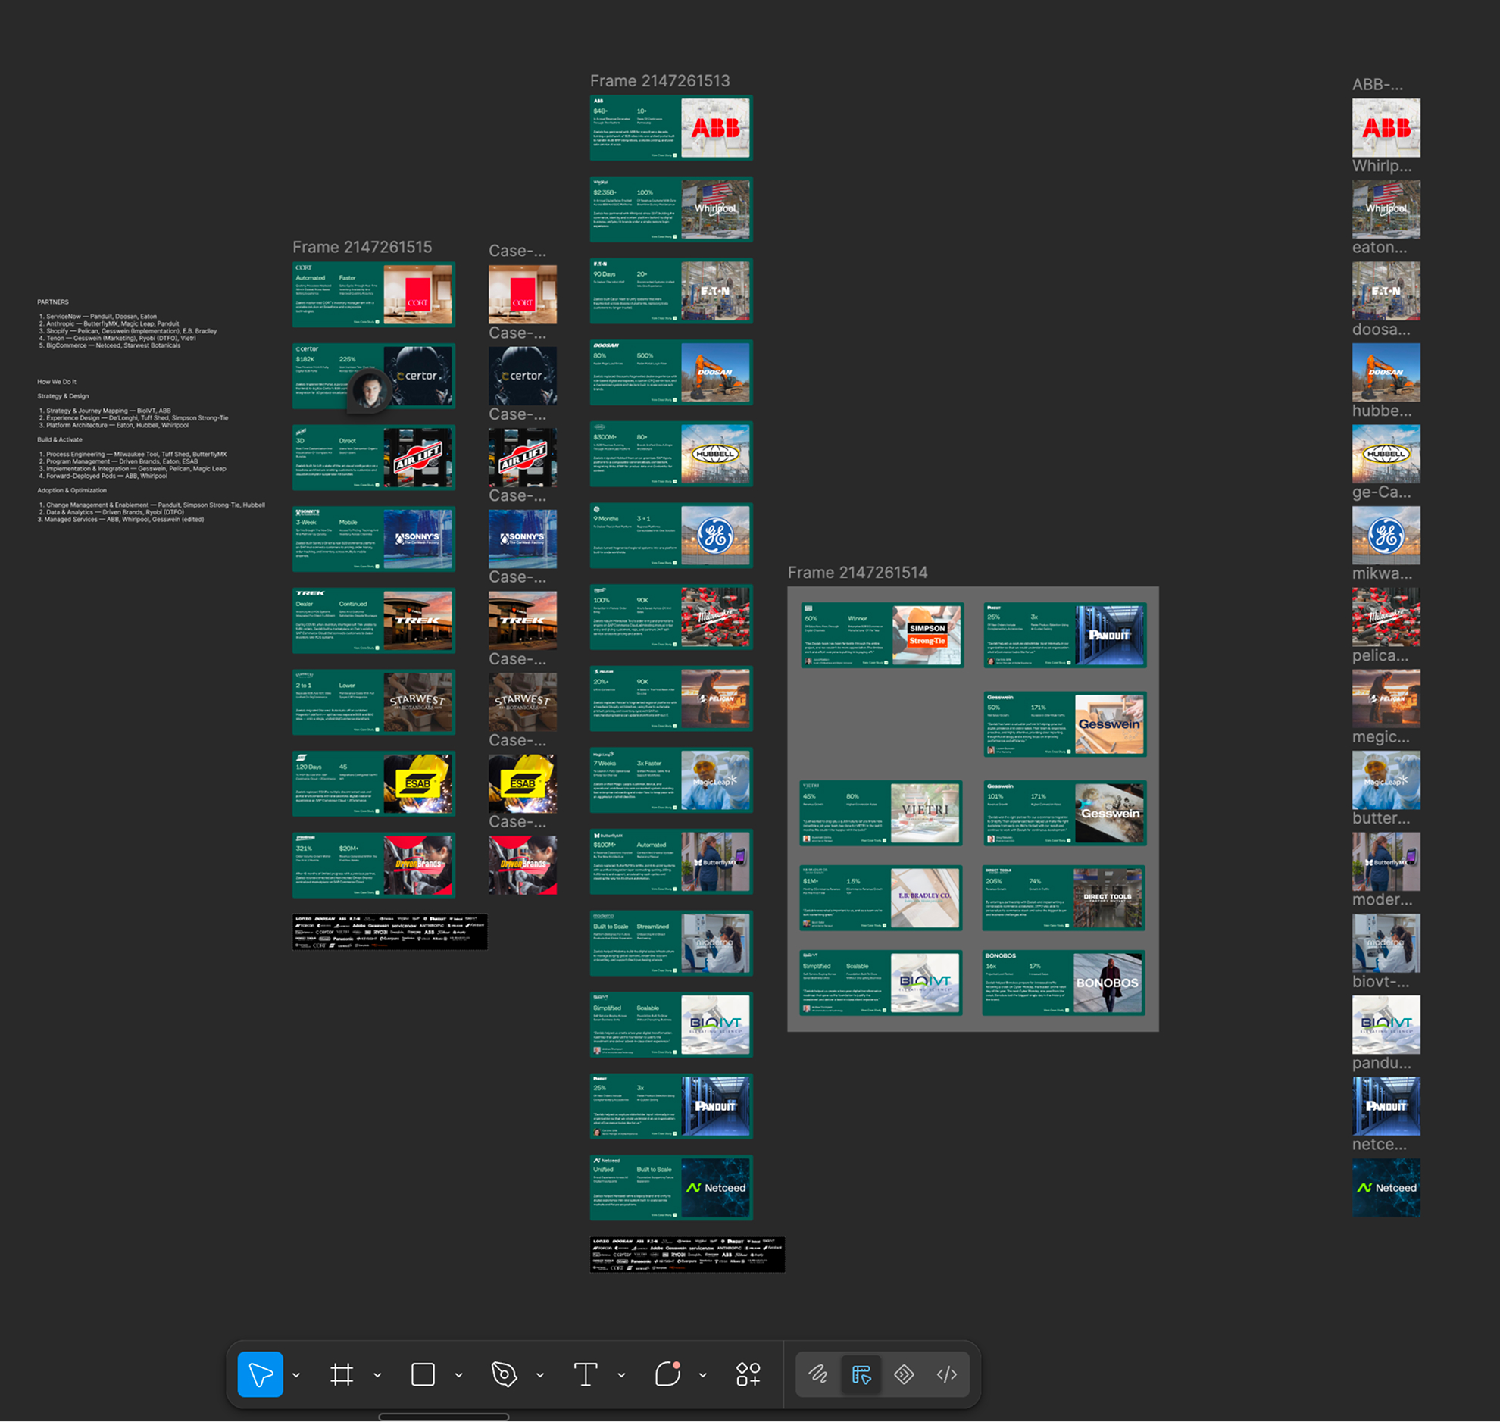1500x1422 pixels.
Task: Select the 'Frame 2147261513' label
Action: pyautogui.click(x=659, y=81)
